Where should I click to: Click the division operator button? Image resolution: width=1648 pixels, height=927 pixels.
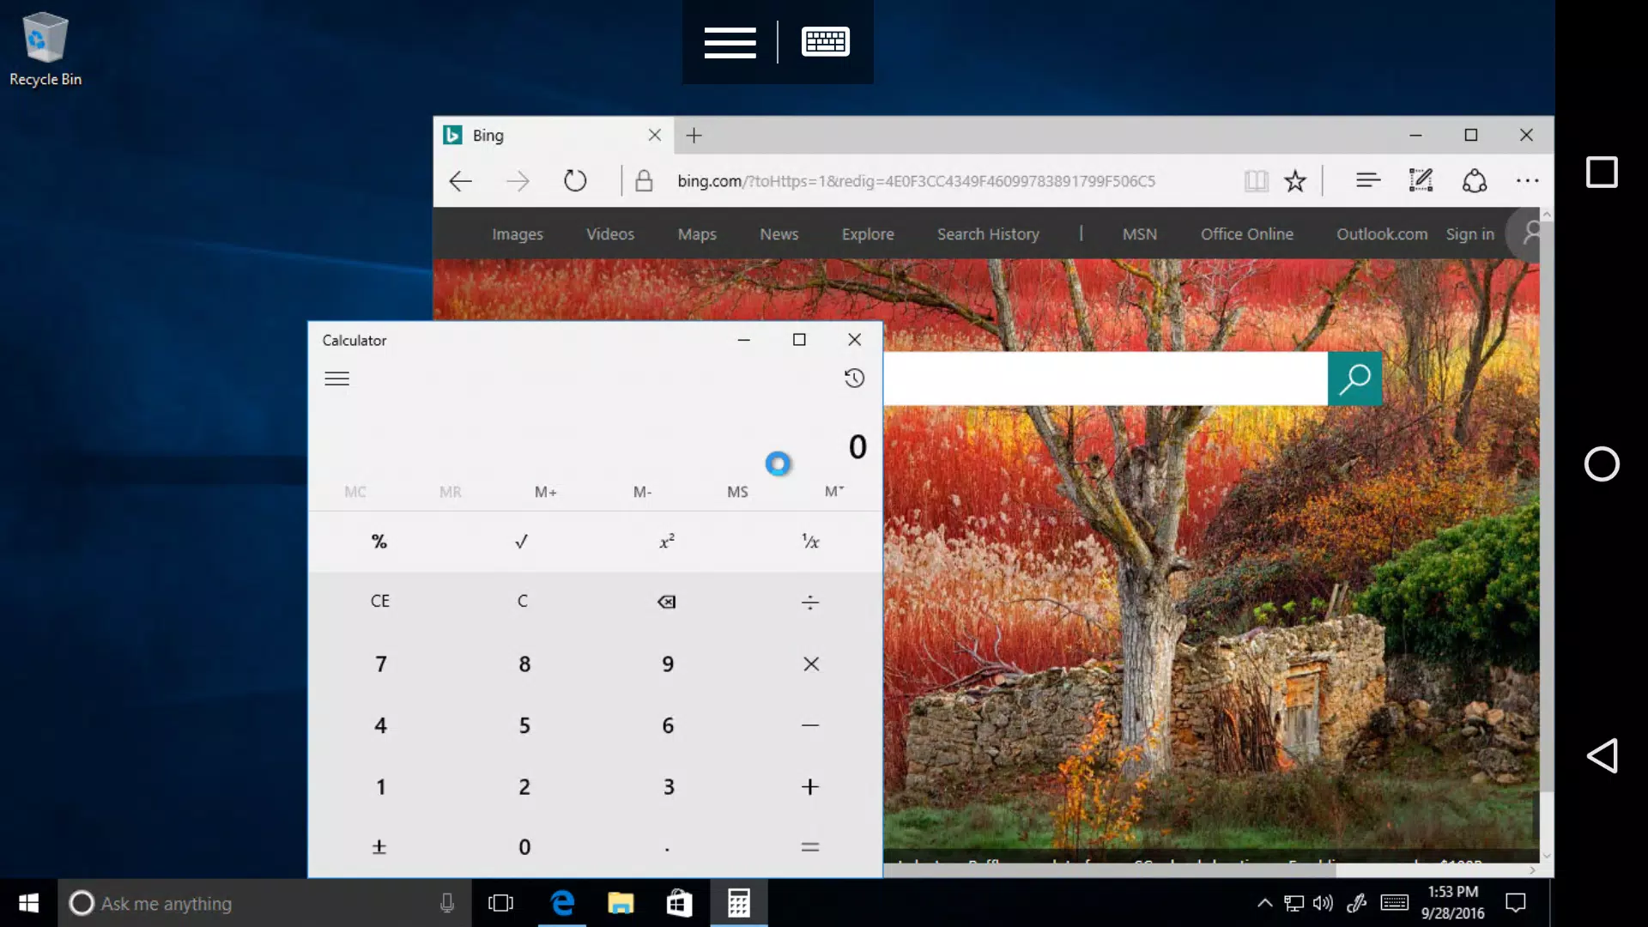click(x=809, y=601)
